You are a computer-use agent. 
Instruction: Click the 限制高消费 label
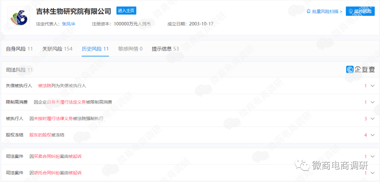coord(17,102)
